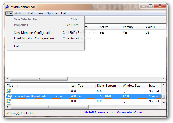Click 'Normal' state in the first window row

tap(154, 91)
